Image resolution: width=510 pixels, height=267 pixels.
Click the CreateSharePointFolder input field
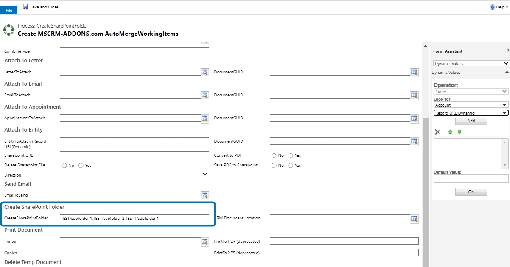click(x=135, y=218)
